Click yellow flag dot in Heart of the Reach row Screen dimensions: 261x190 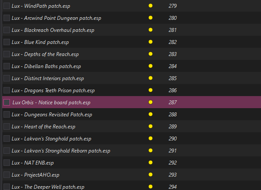coord(151,126)
